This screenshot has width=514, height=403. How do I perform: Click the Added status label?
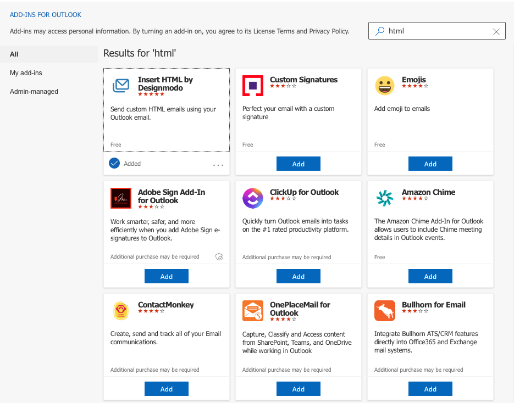pos(132,164)
